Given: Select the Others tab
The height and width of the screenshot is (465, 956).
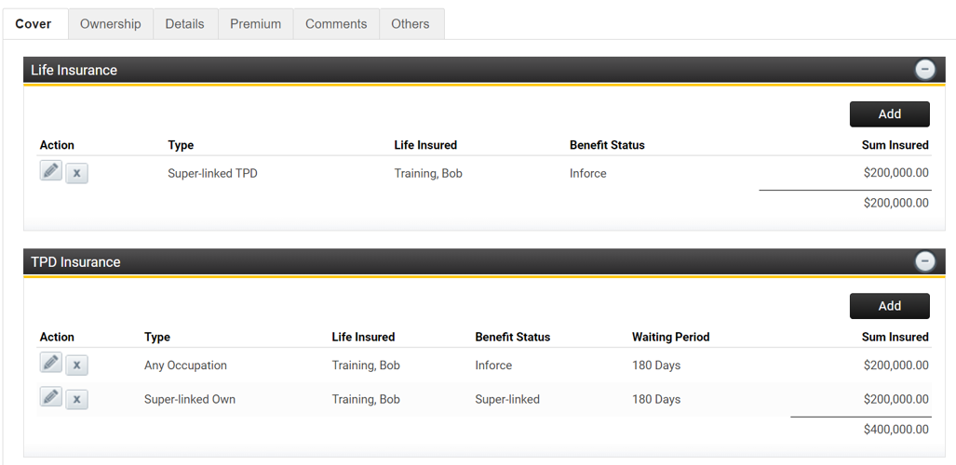Looking at the screenshot, I should click(x=411, y=24).
